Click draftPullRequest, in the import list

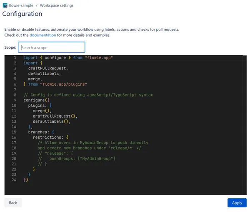48,69
